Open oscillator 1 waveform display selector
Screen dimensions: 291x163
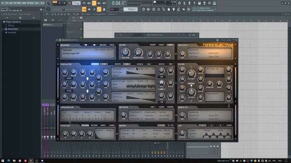(x=133, y=72)
